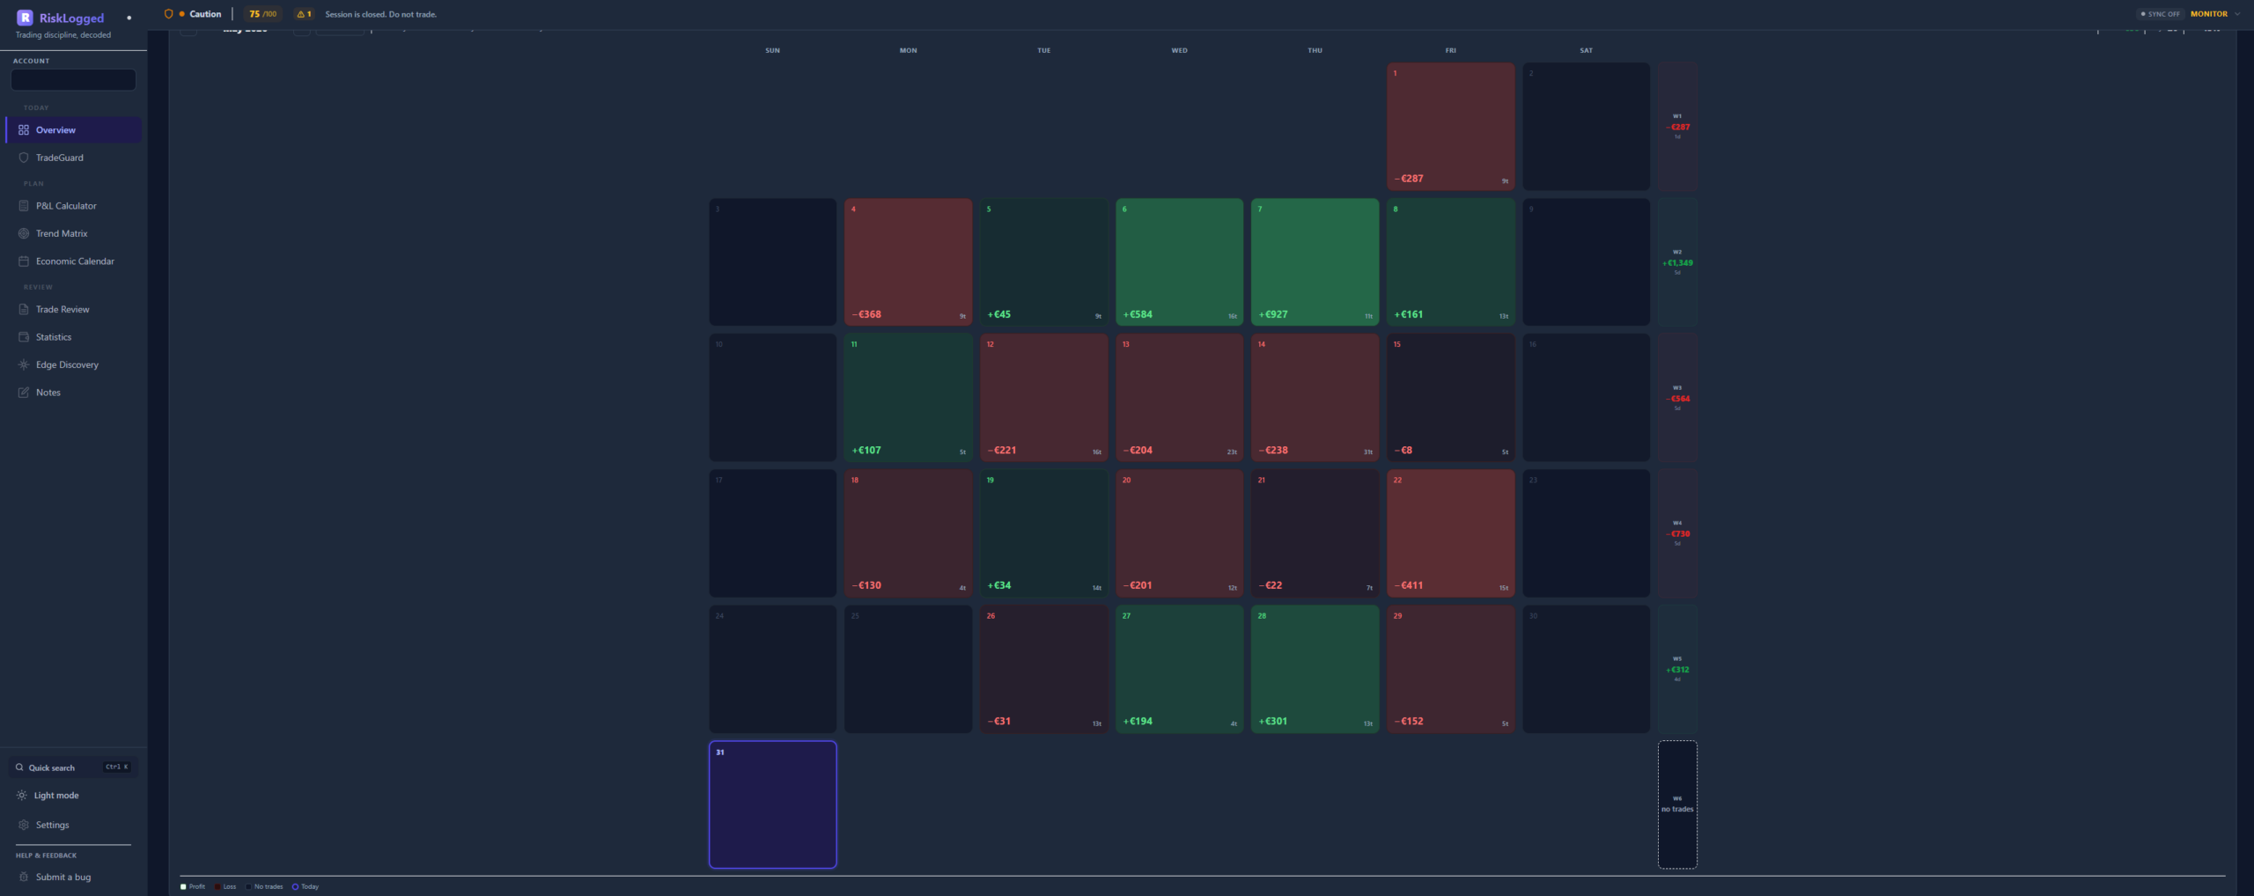Open Settings gear icon

tap(24, 825)
